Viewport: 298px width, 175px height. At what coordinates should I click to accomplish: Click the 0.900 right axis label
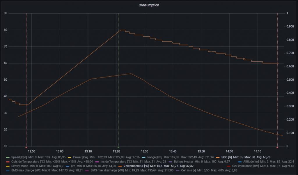[290, 26]
